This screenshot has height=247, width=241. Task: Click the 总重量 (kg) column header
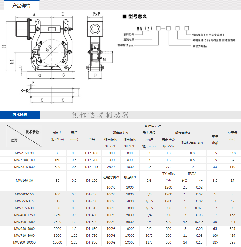point(232,136)
